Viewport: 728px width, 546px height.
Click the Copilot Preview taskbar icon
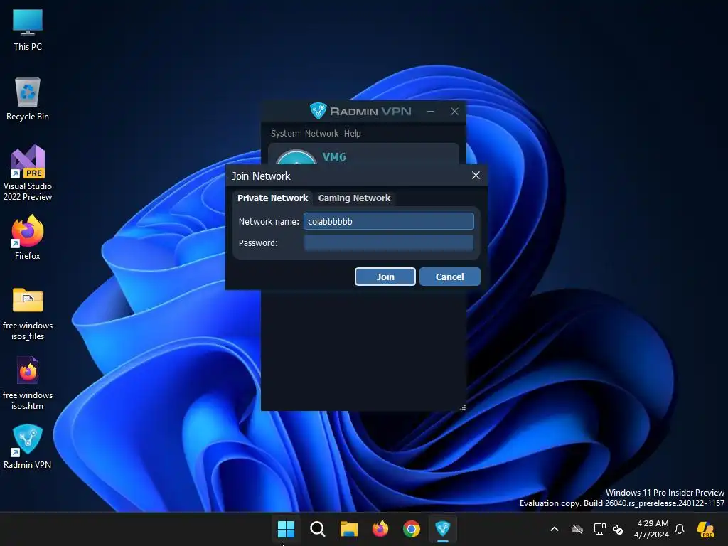[705, 529]
